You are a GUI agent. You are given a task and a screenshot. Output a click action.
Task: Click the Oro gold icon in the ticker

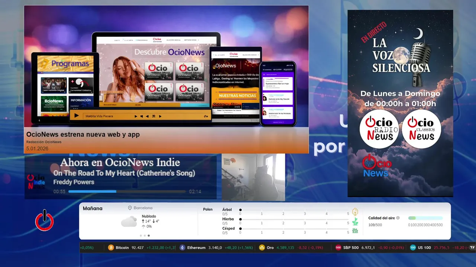coord(262,248)
